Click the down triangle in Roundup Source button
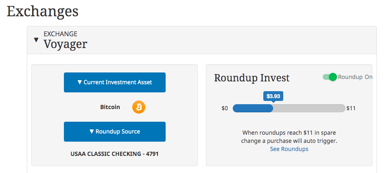Viewport: 385px width, 173px height. click(x=92, y=131)
